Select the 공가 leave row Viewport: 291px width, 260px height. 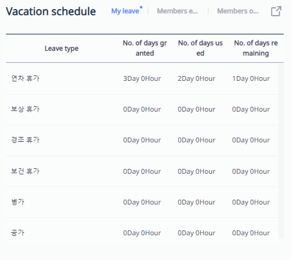click(142, 231)
